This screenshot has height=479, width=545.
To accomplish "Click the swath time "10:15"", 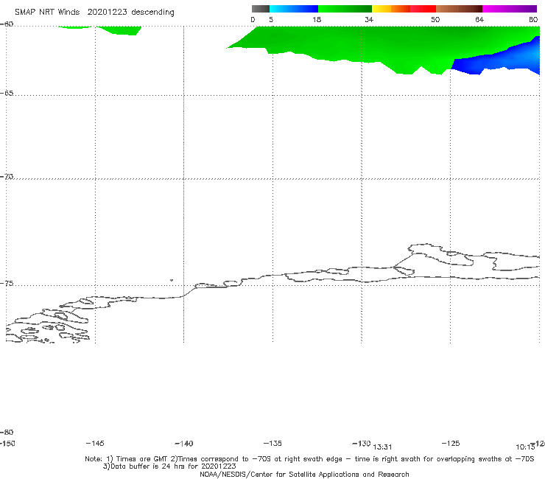I will [x=525, y=447].
